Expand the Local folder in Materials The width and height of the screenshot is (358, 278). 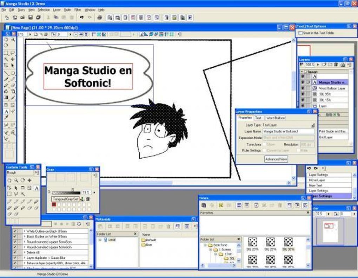coord(100,240)
